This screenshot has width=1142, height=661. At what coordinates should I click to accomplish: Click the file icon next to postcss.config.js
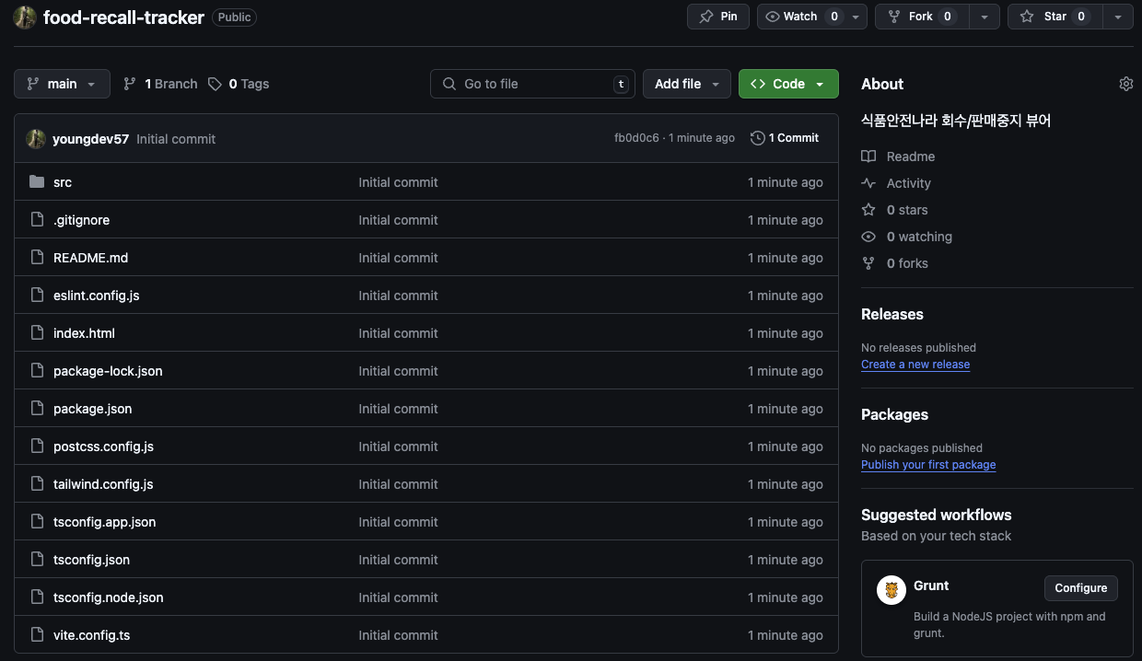37,446
